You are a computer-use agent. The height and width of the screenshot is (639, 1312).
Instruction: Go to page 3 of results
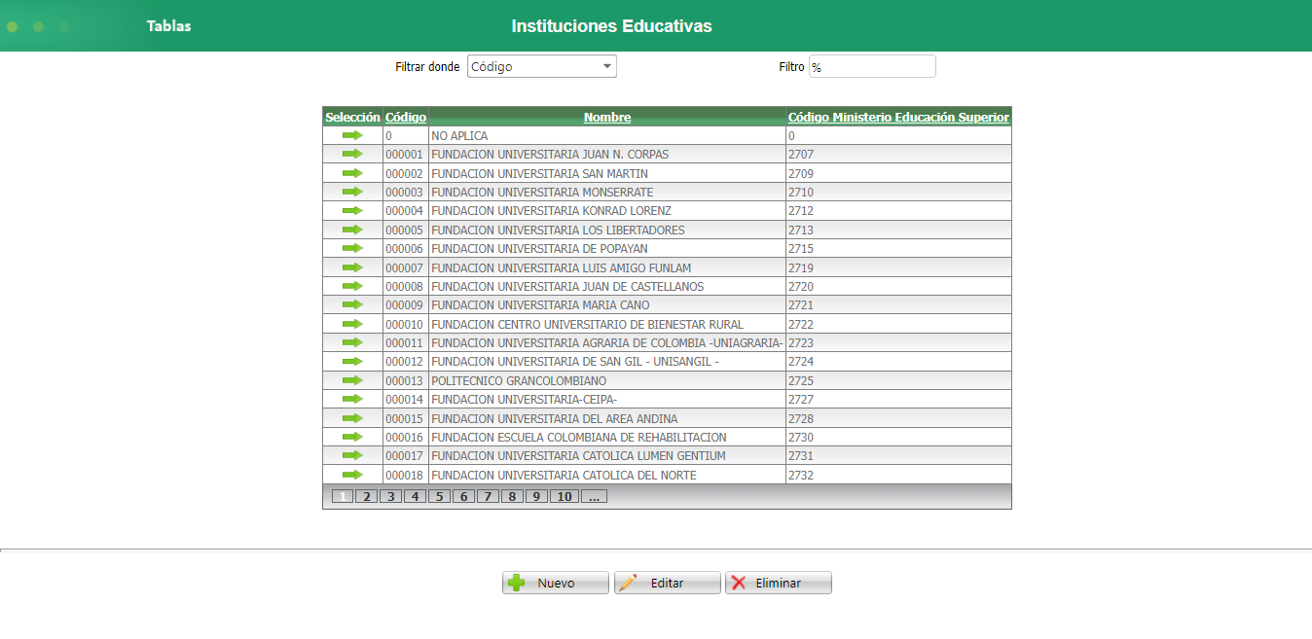pos(390,496)
